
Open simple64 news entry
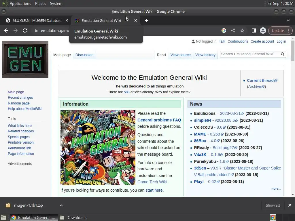coord(203,120)
